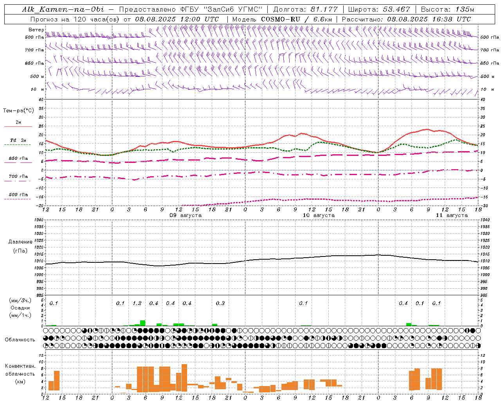The image size is (501, 401).
Task: Select the (гПа) pressure unit label
Action: pos(20,251)
